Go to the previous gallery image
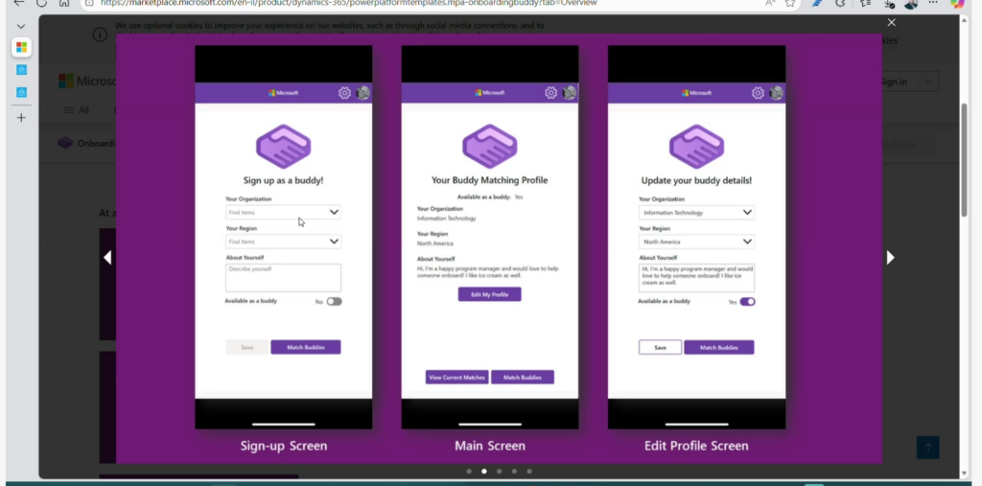This screenshot has height=486, width=982. coord(107,258)
